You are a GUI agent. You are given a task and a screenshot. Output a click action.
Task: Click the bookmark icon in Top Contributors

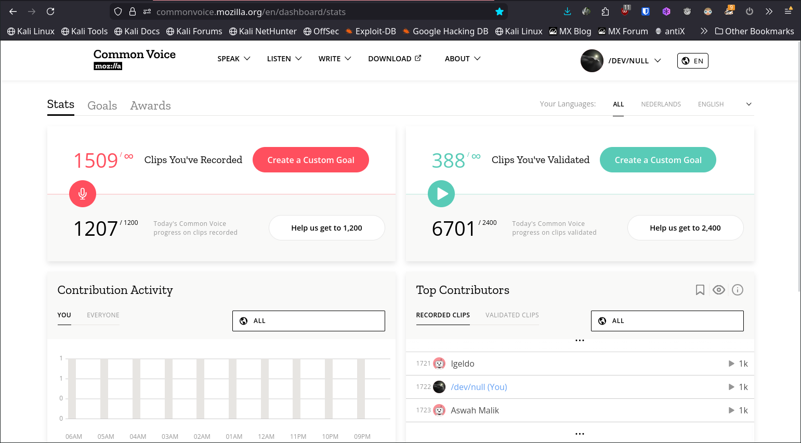point(700,290)
